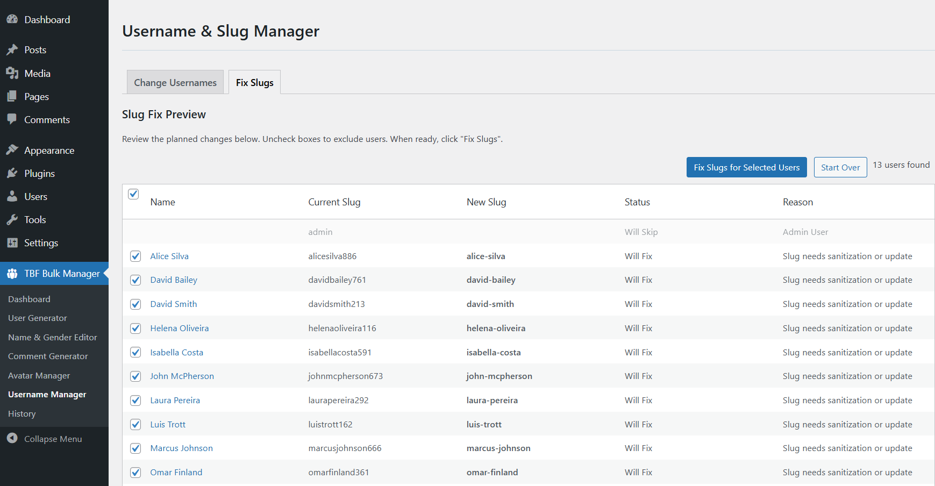Deselect the John McPherson checkbox
935x486 pixels.
click(x=135, y=376)
